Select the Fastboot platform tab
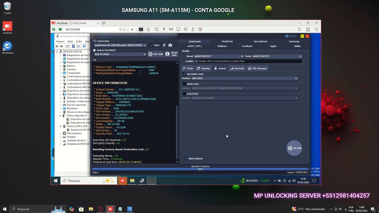 (x=247, y=46)
